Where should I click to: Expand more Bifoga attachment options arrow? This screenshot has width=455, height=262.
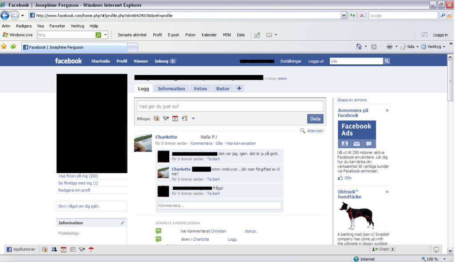193,119
